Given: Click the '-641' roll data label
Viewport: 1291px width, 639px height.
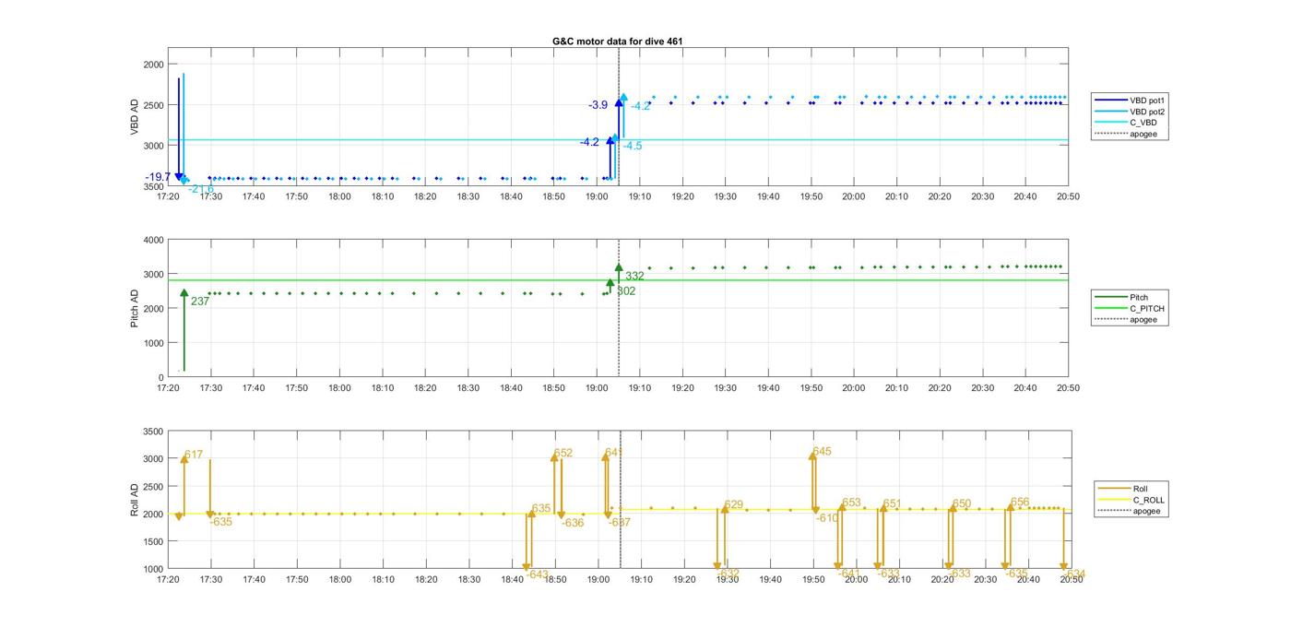Looking at the screenshot, I should [848, 574].
